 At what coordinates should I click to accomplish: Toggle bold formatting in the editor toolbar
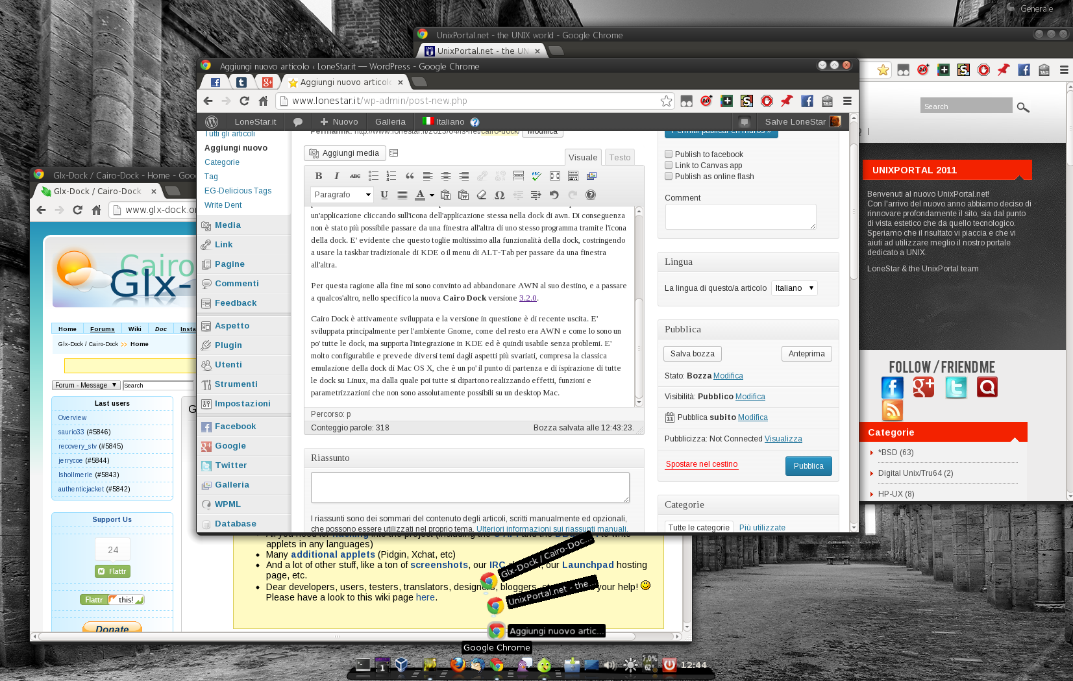pyautogui.click(x=318, y=176)
